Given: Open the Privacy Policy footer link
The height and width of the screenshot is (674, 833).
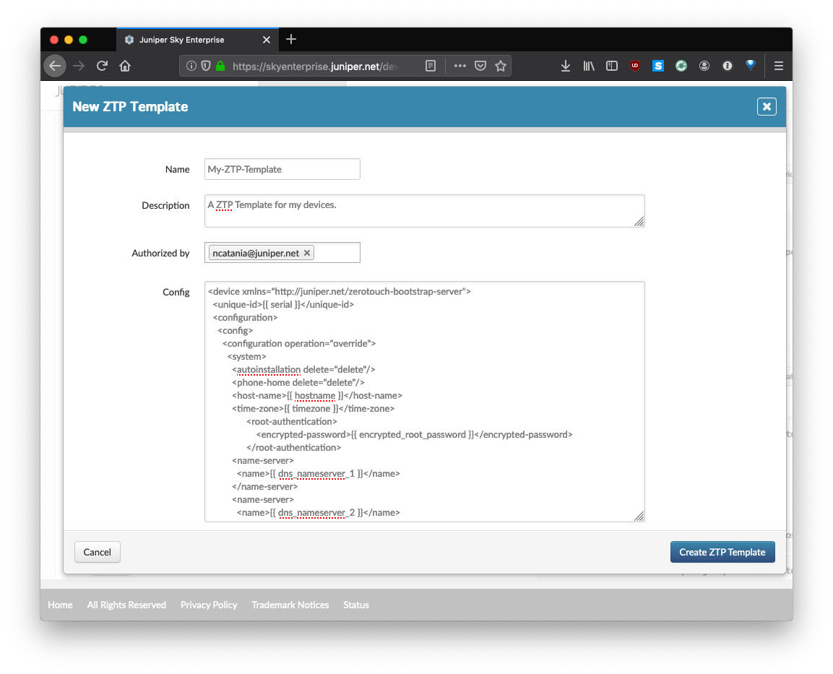Looking at the screenshot, I should [209, 605].
